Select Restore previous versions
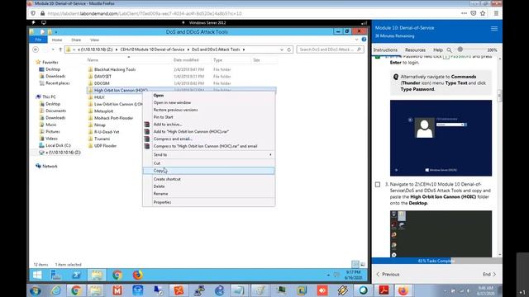 pos(208,110)
